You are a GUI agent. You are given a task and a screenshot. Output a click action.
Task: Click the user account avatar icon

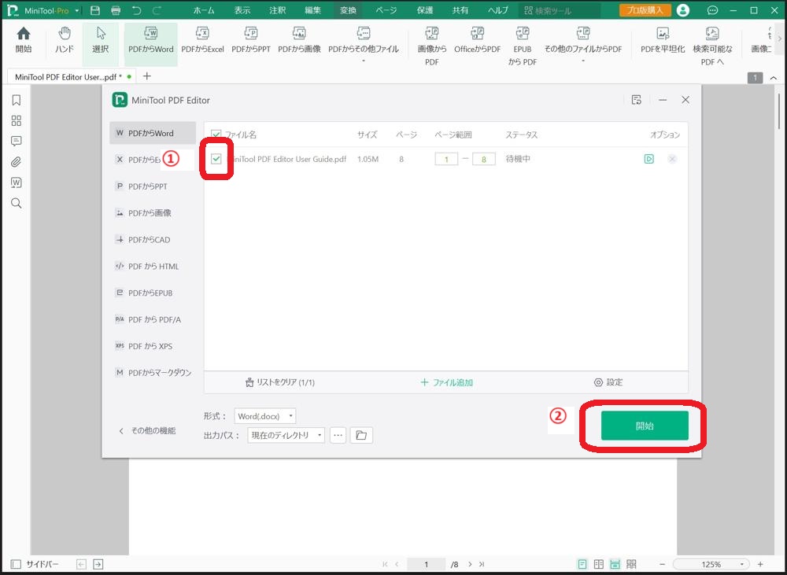(x=682, y=10)
